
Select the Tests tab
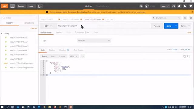point(95,32)
